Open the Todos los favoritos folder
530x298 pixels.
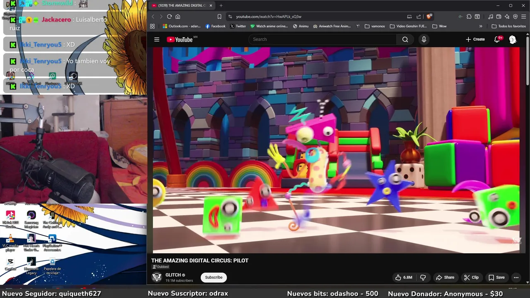coord(509,26)
